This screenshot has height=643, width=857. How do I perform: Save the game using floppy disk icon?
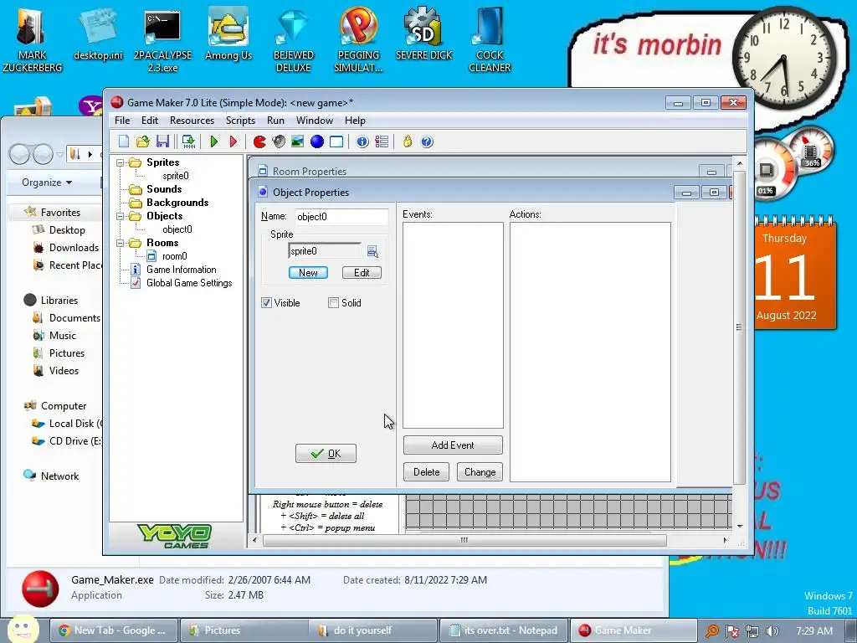[162, 141]
